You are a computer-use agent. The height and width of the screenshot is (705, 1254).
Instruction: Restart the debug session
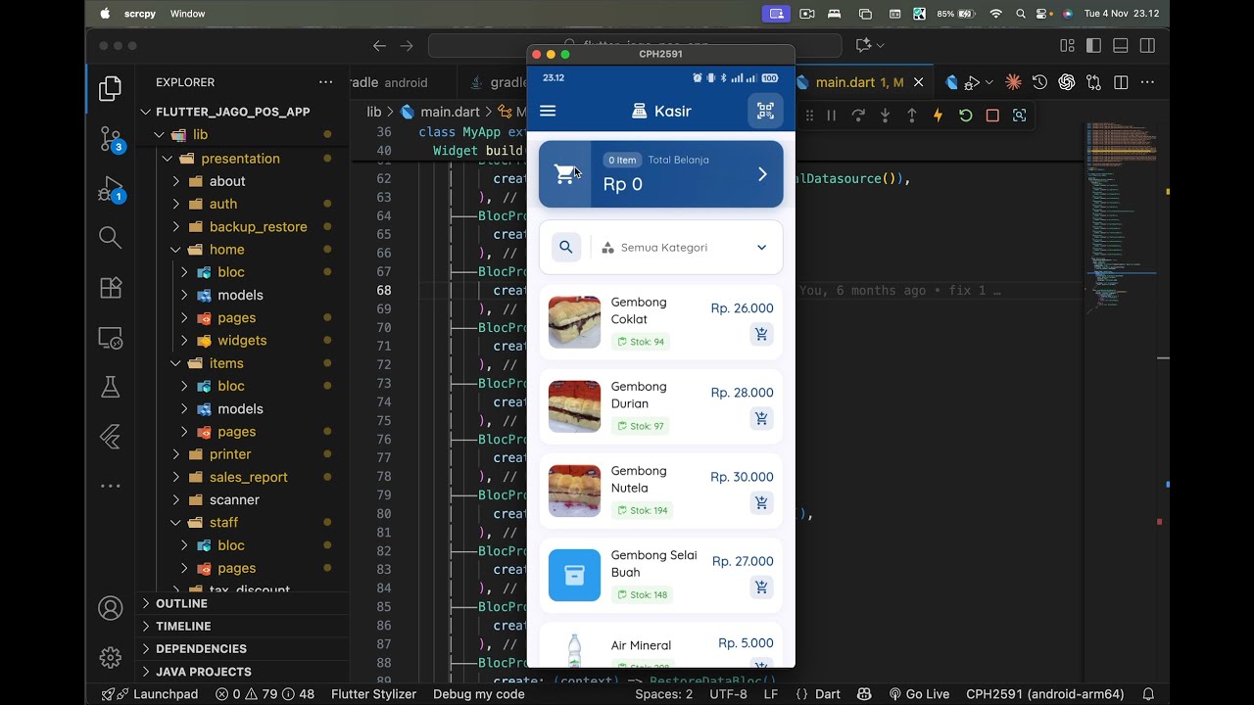(x=965, y=116)
